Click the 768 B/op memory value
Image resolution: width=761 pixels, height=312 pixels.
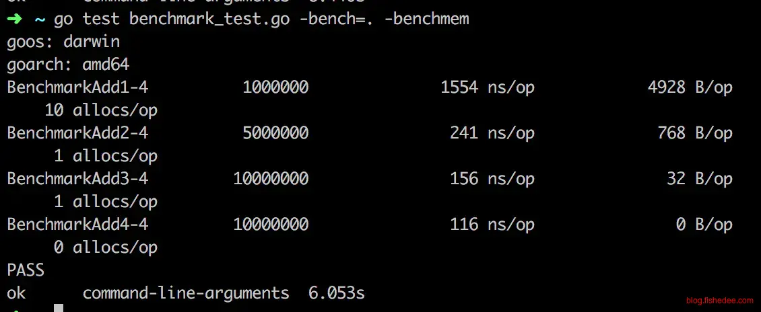click(x=694, y=133)
